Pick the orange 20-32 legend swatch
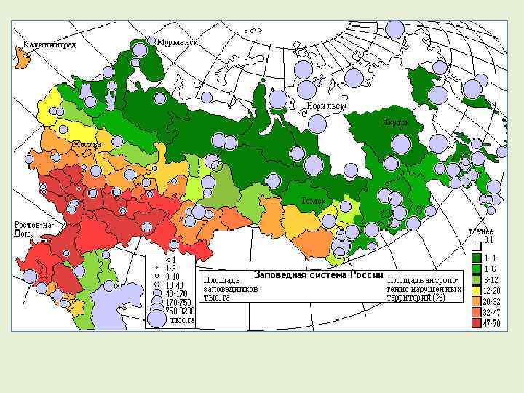The width and height of the screenshot is (524, 393). point(476,302)
